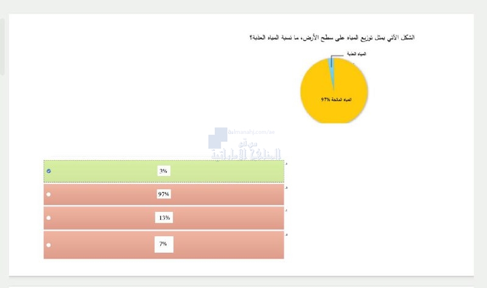
Task: Click the Arabic question text
Action: [x=332, y=38]
